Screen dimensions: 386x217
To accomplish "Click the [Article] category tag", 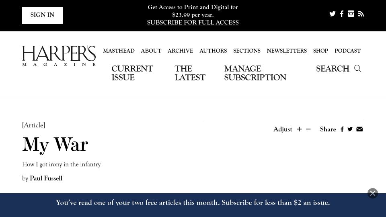I will [33, 125].
